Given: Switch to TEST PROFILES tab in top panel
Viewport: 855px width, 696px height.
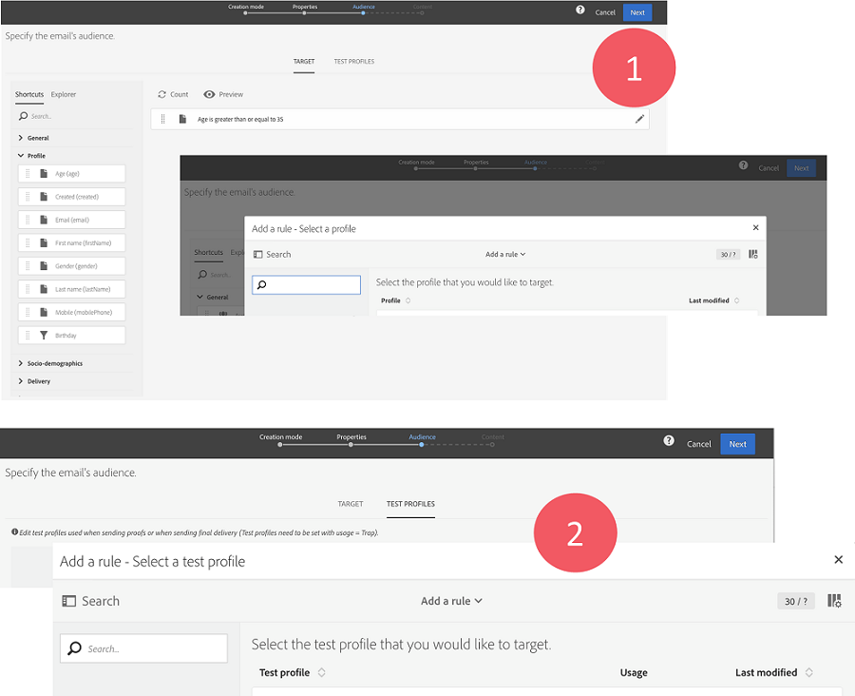Looking at the screenshot, I should (353, 62).
